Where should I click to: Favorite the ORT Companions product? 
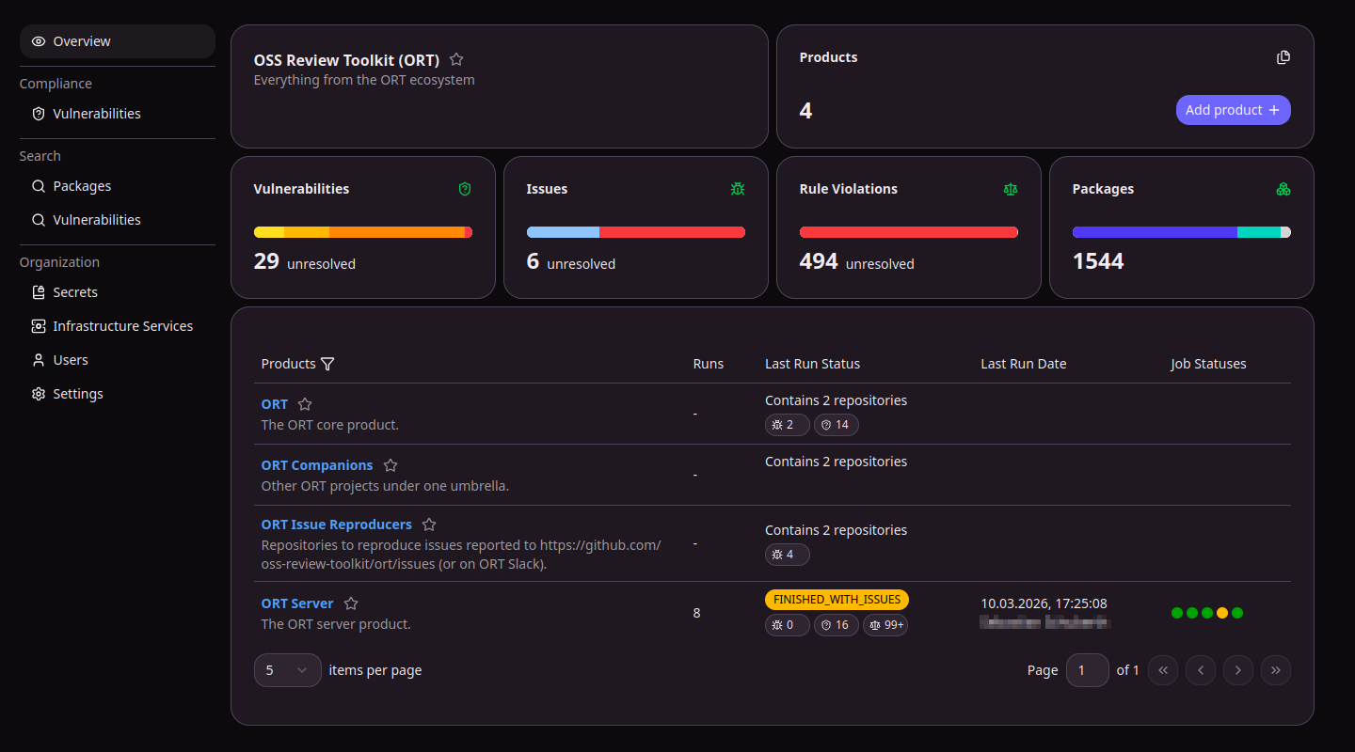[x=391, y=465]
